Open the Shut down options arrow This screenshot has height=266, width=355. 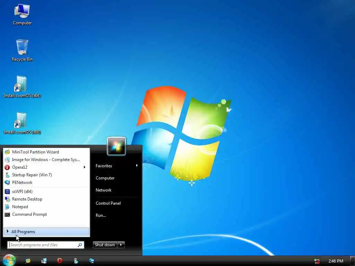tap(121, 245)
